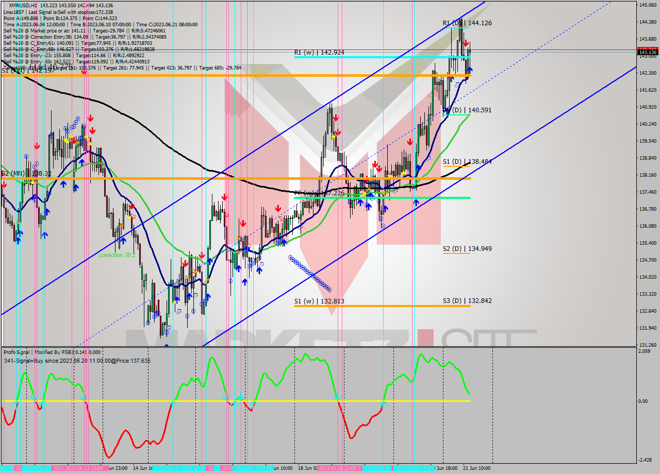Click the S1 (w) | 132.813 pivot label
This screenshot has height=474, width=660.
pos(319,301)
